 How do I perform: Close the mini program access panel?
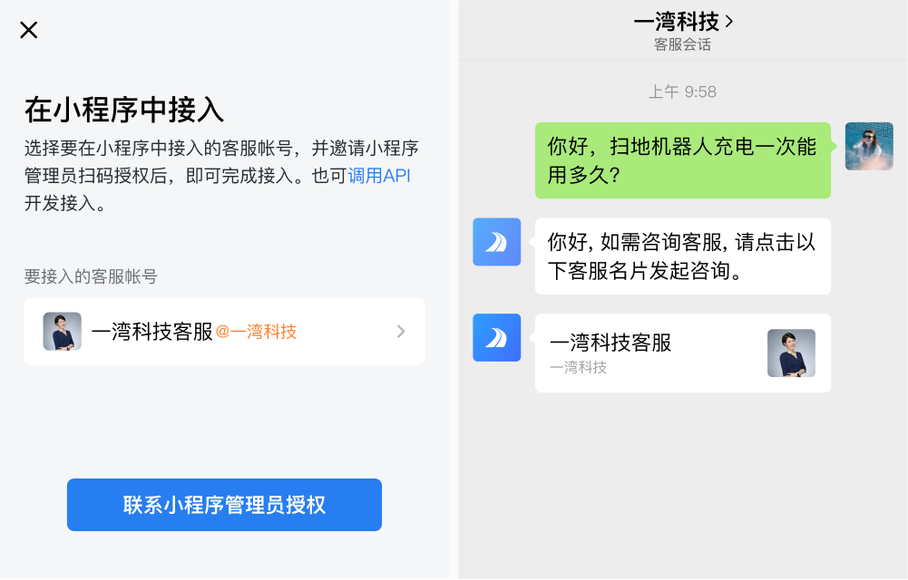coord(29,30)
